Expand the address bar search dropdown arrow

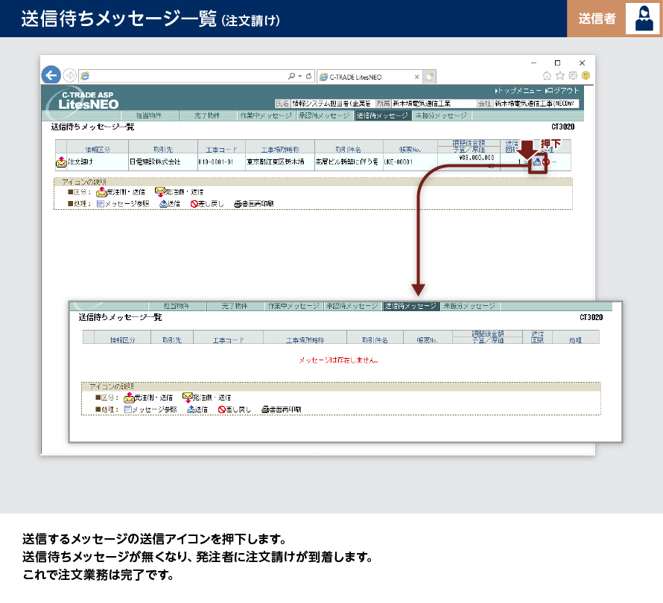(299, 76)
